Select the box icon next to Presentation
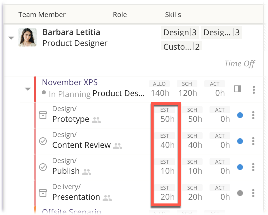 click(43, 193)
